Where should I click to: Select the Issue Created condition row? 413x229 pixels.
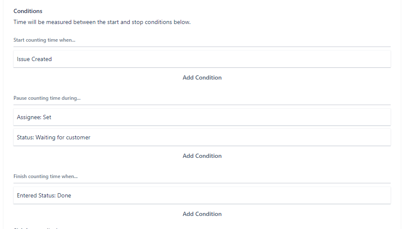coord(202,59)
